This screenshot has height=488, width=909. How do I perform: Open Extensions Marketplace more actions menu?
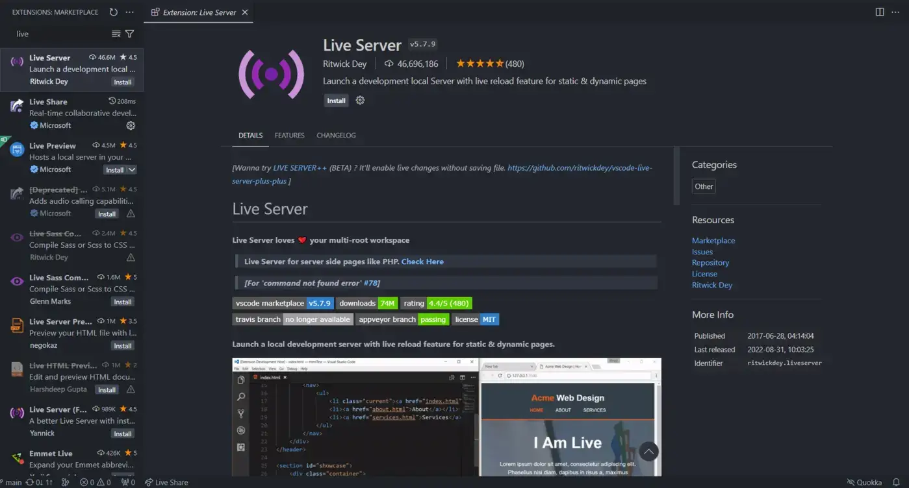[130, 12]
